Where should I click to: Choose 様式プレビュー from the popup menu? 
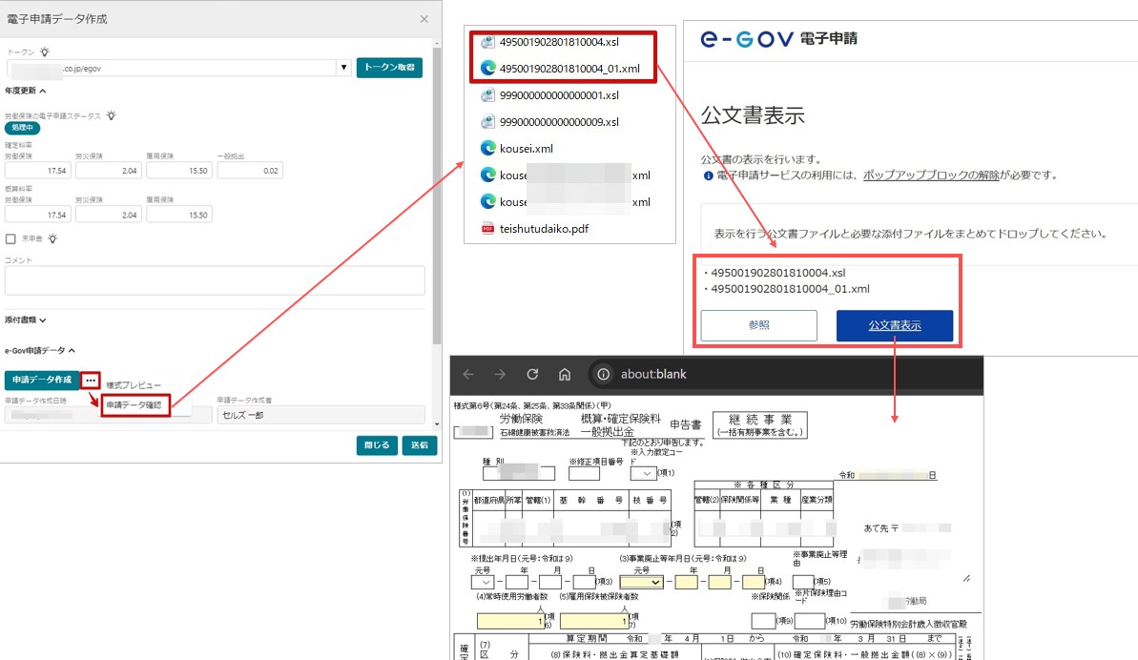point(134,385)
